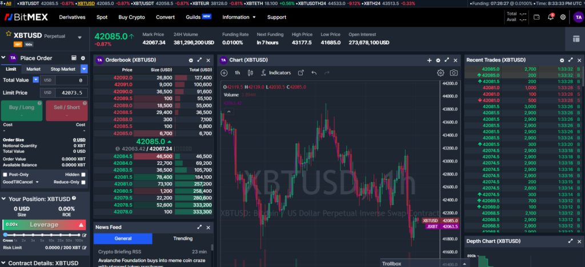Open Orderbook panel settings gear

(x=191, y=60)
